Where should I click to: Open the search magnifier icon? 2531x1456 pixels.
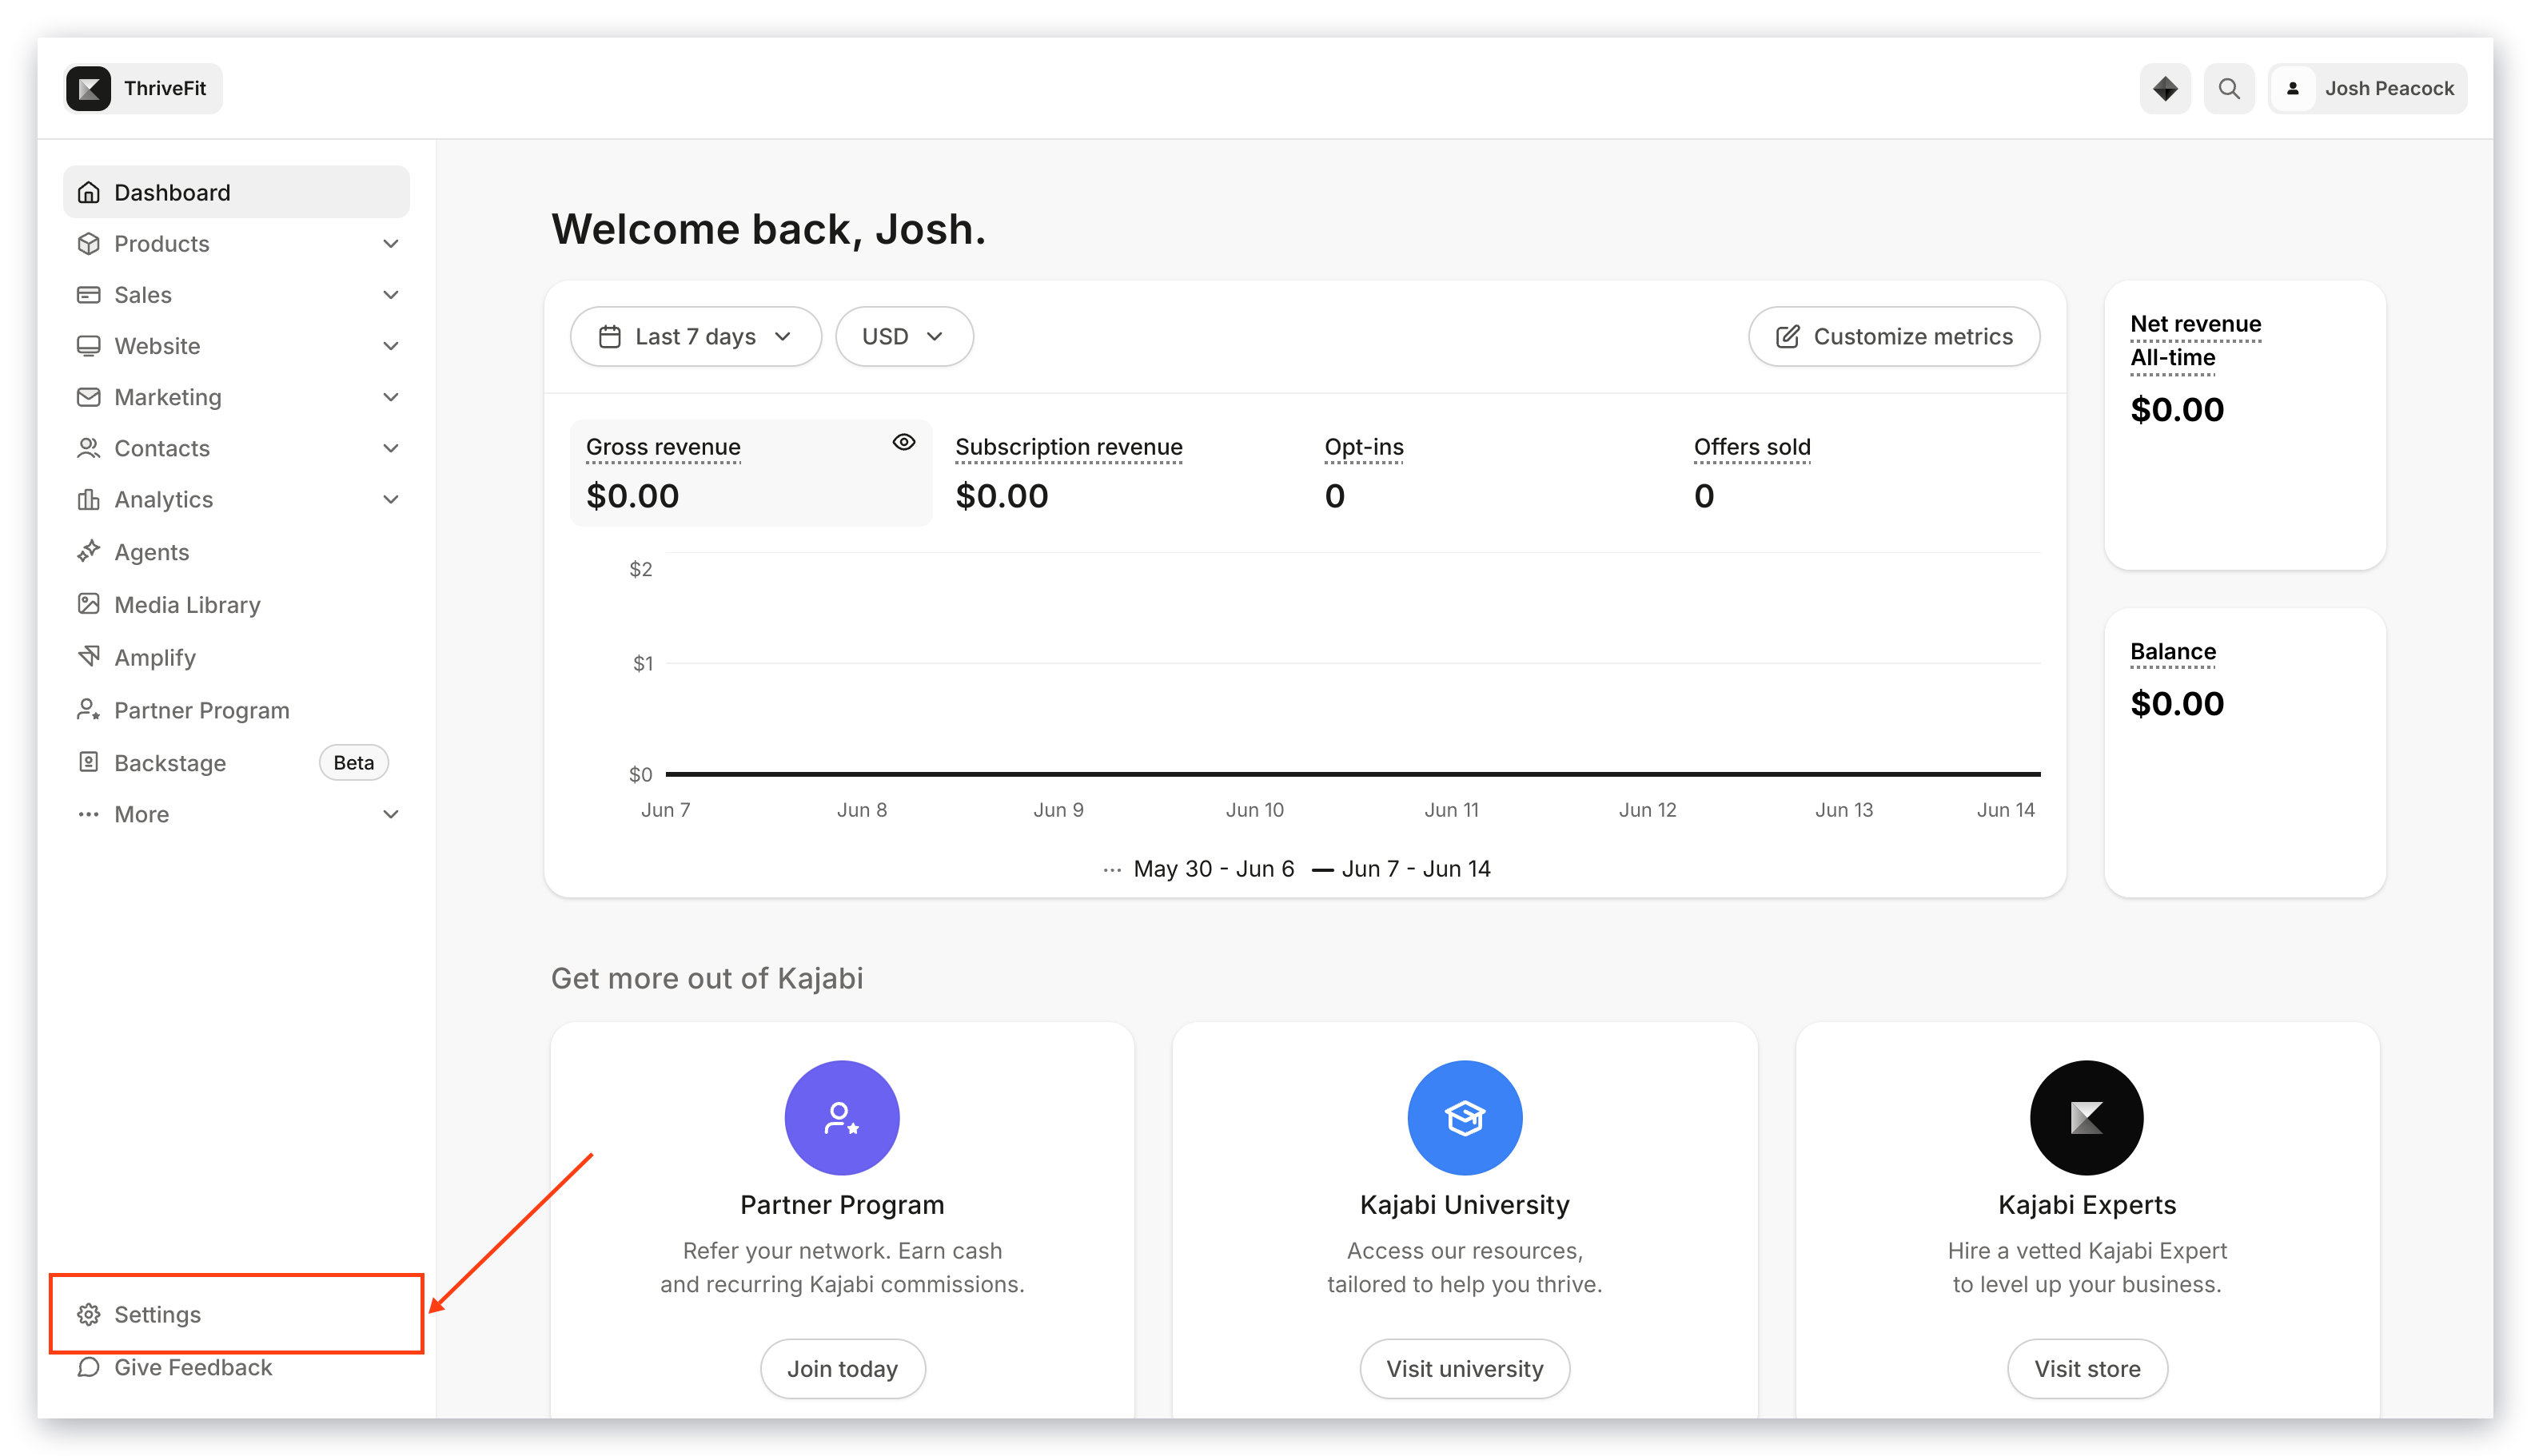(2229, 89)
